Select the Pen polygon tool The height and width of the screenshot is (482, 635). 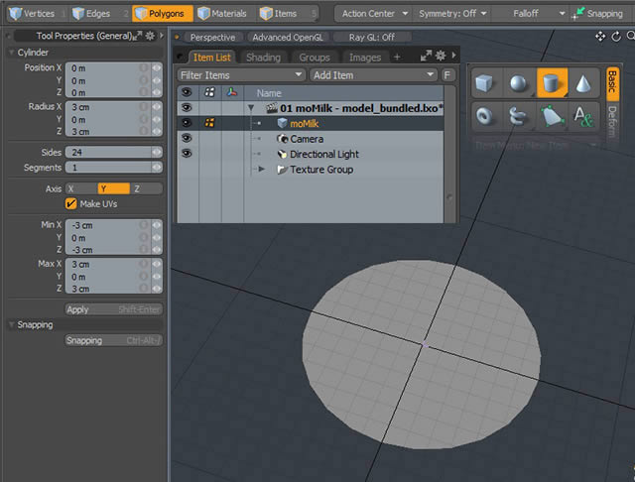coord(552,117)
